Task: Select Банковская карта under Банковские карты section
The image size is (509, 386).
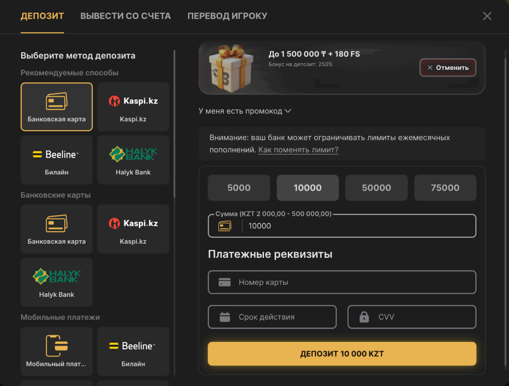Action: point(56,229)
